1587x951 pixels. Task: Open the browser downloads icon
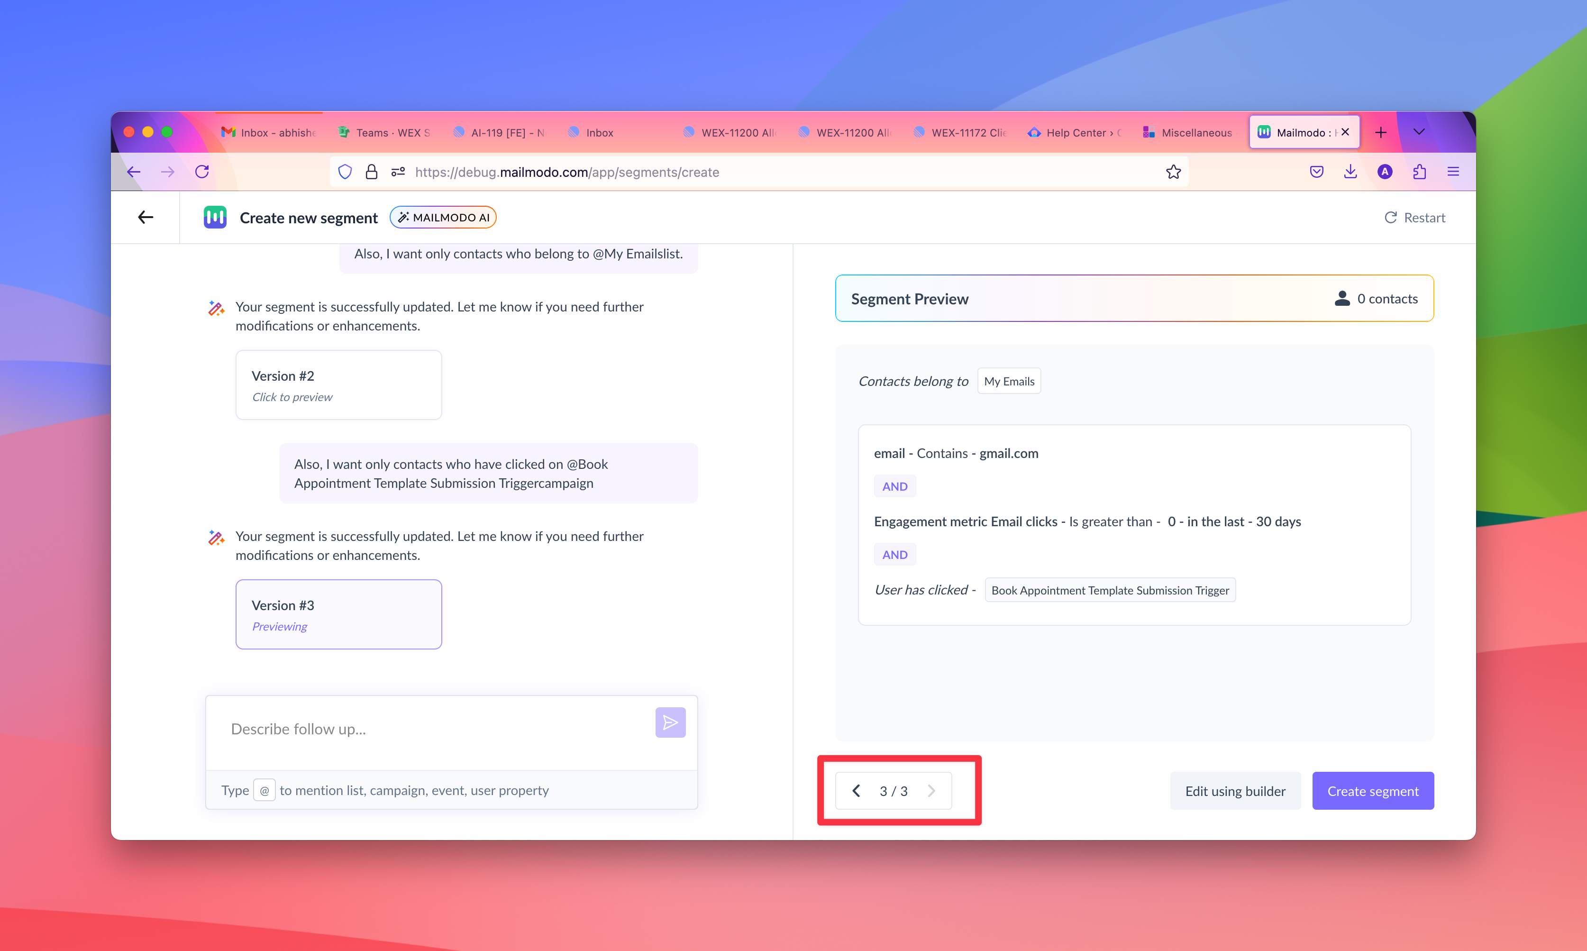(1350, 172)
